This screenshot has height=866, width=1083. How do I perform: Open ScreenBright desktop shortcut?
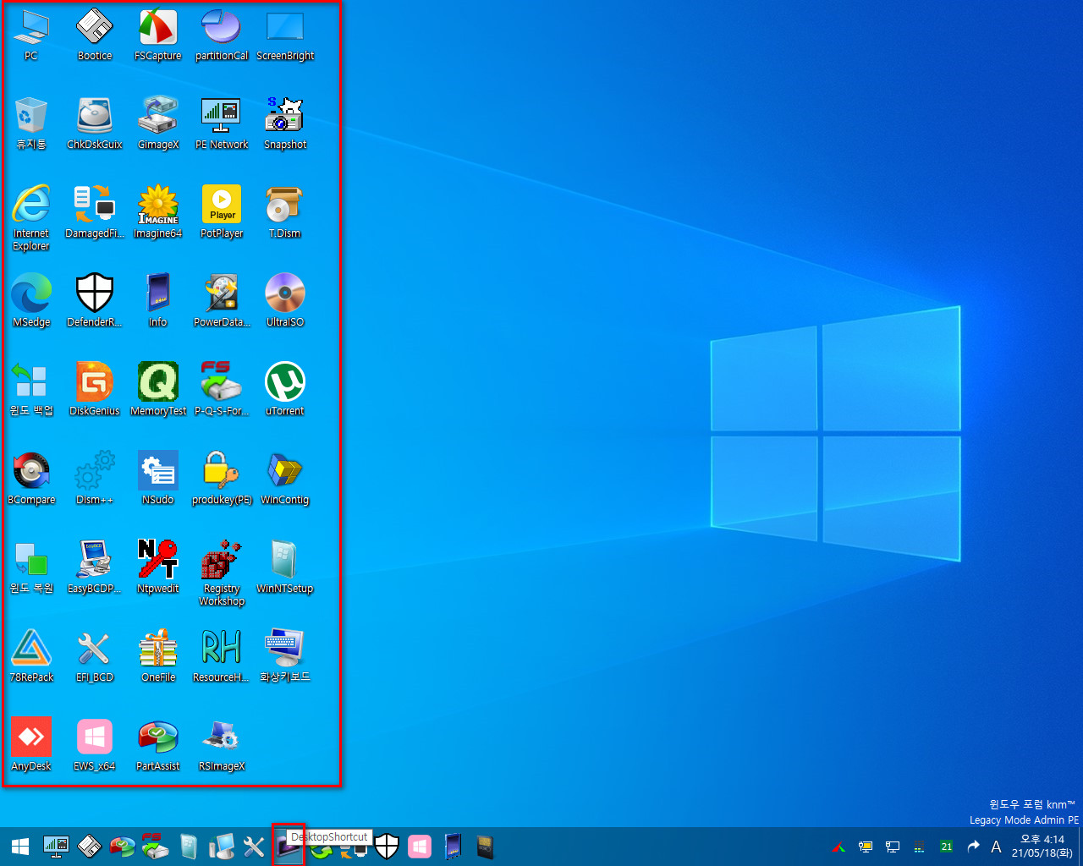(285, 36)
